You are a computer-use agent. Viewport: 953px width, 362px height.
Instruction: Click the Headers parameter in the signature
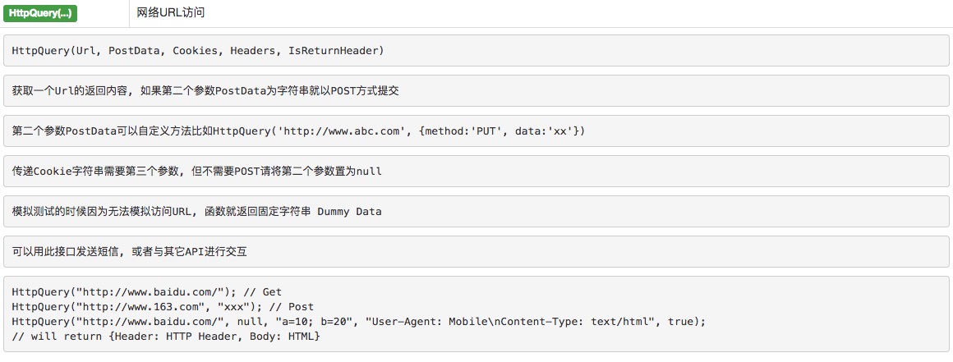(x=253, y=51)
